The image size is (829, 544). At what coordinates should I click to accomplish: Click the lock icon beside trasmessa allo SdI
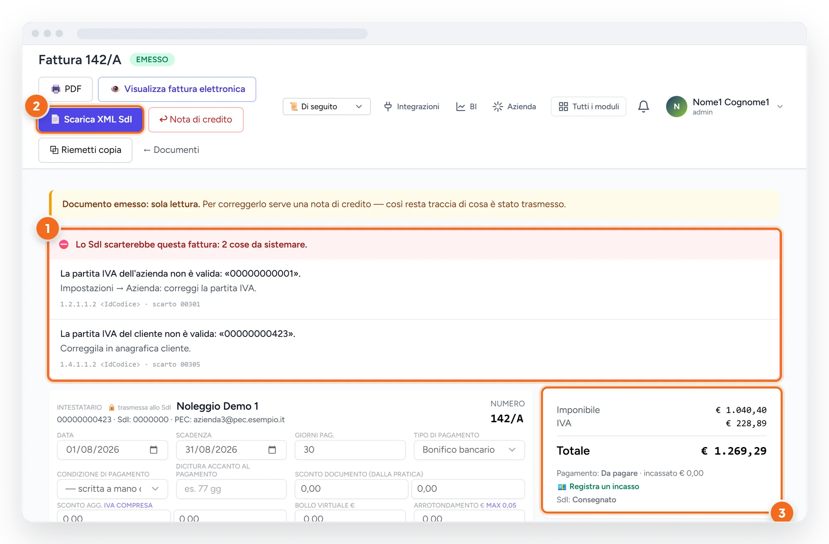coord(112,407)
